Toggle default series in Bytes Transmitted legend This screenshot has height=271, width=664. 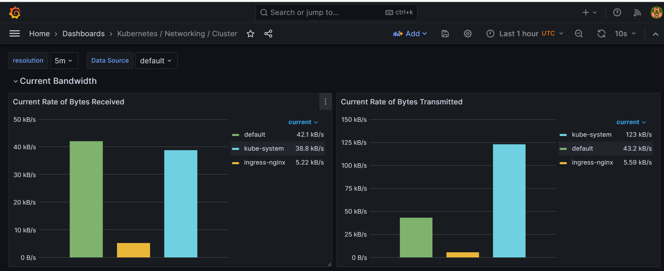pos(582,149)
